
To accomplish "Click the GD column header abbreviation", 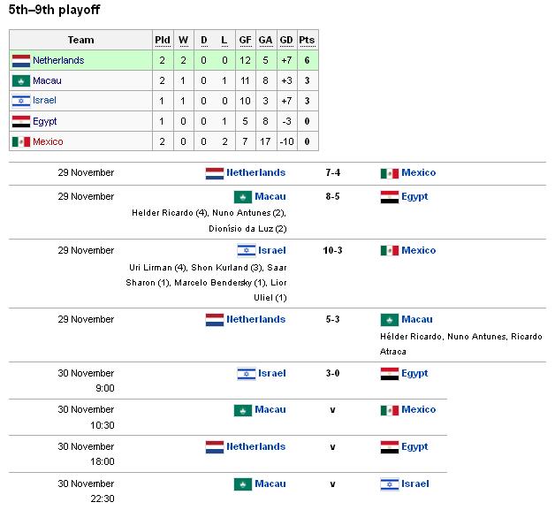I will (286, 40).
